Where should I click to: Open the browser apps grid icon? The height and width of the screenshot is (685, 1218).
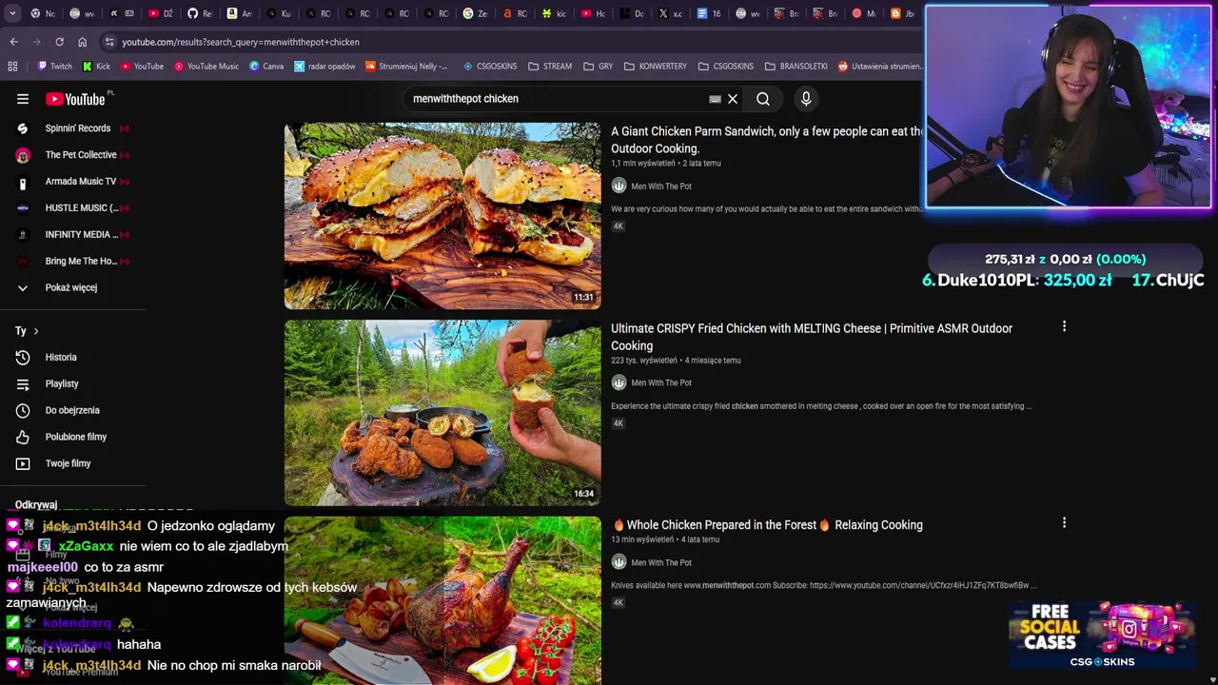point(12,67)
